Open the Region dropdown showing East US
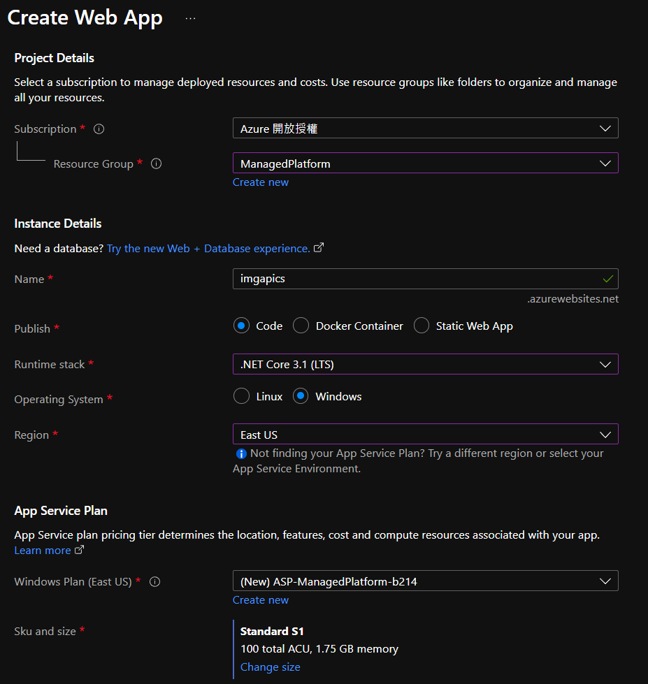Screen dimensions: 648x684 pyautogui.click(x=425, y=435)
